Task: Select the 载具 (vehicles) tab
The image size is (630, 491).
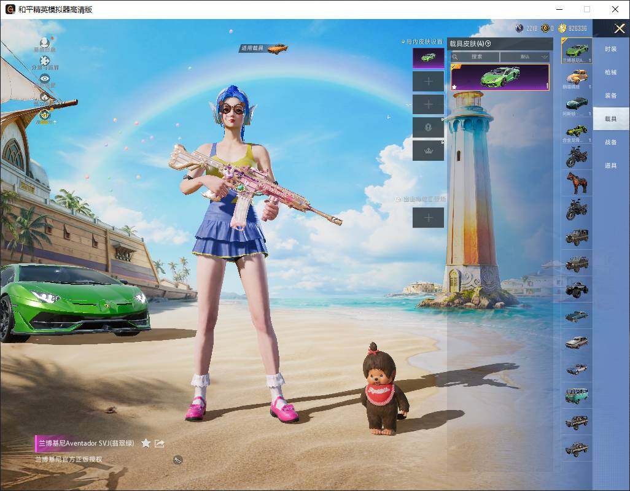Action: pyautogui.click(x=611, y=119)
